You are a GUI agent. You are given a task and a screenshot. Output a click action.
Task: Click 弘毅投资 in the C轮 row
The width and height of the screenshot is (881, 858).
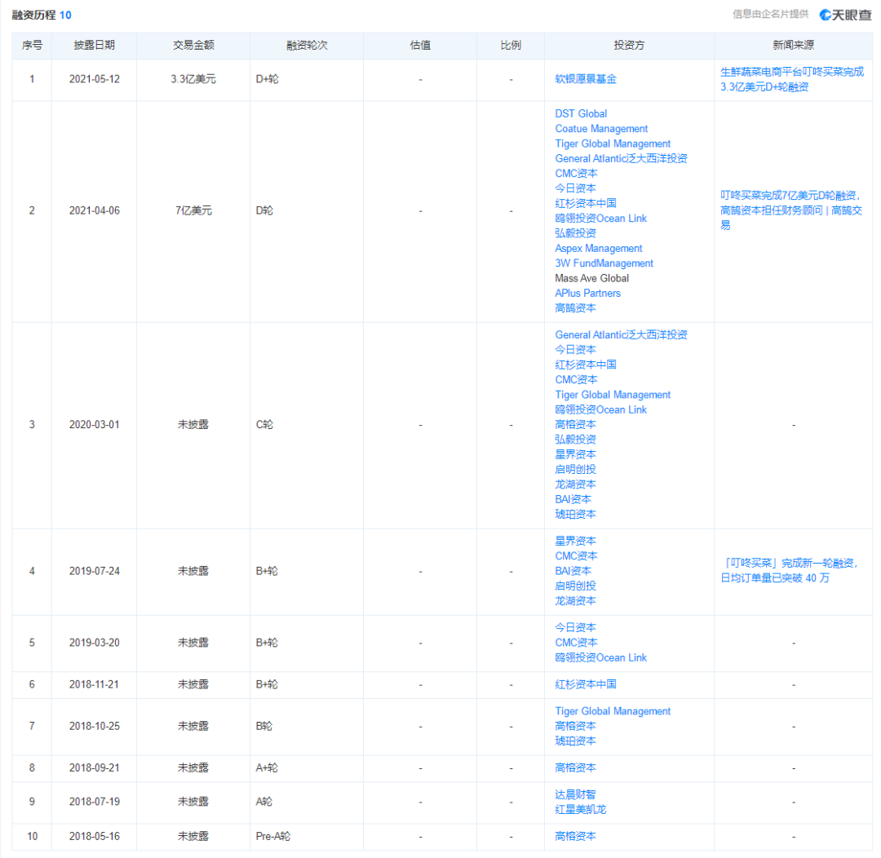click(x=575, y=440)
